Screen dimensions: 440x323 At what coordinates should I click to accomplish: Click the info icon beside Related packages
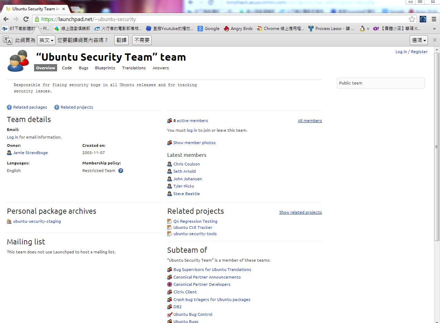[x=9, y=107]
